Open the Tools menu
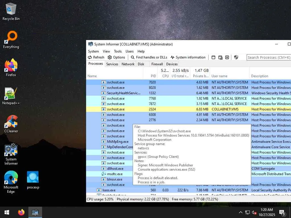Screen dimensions: 291x218 (x=118, y=51)
